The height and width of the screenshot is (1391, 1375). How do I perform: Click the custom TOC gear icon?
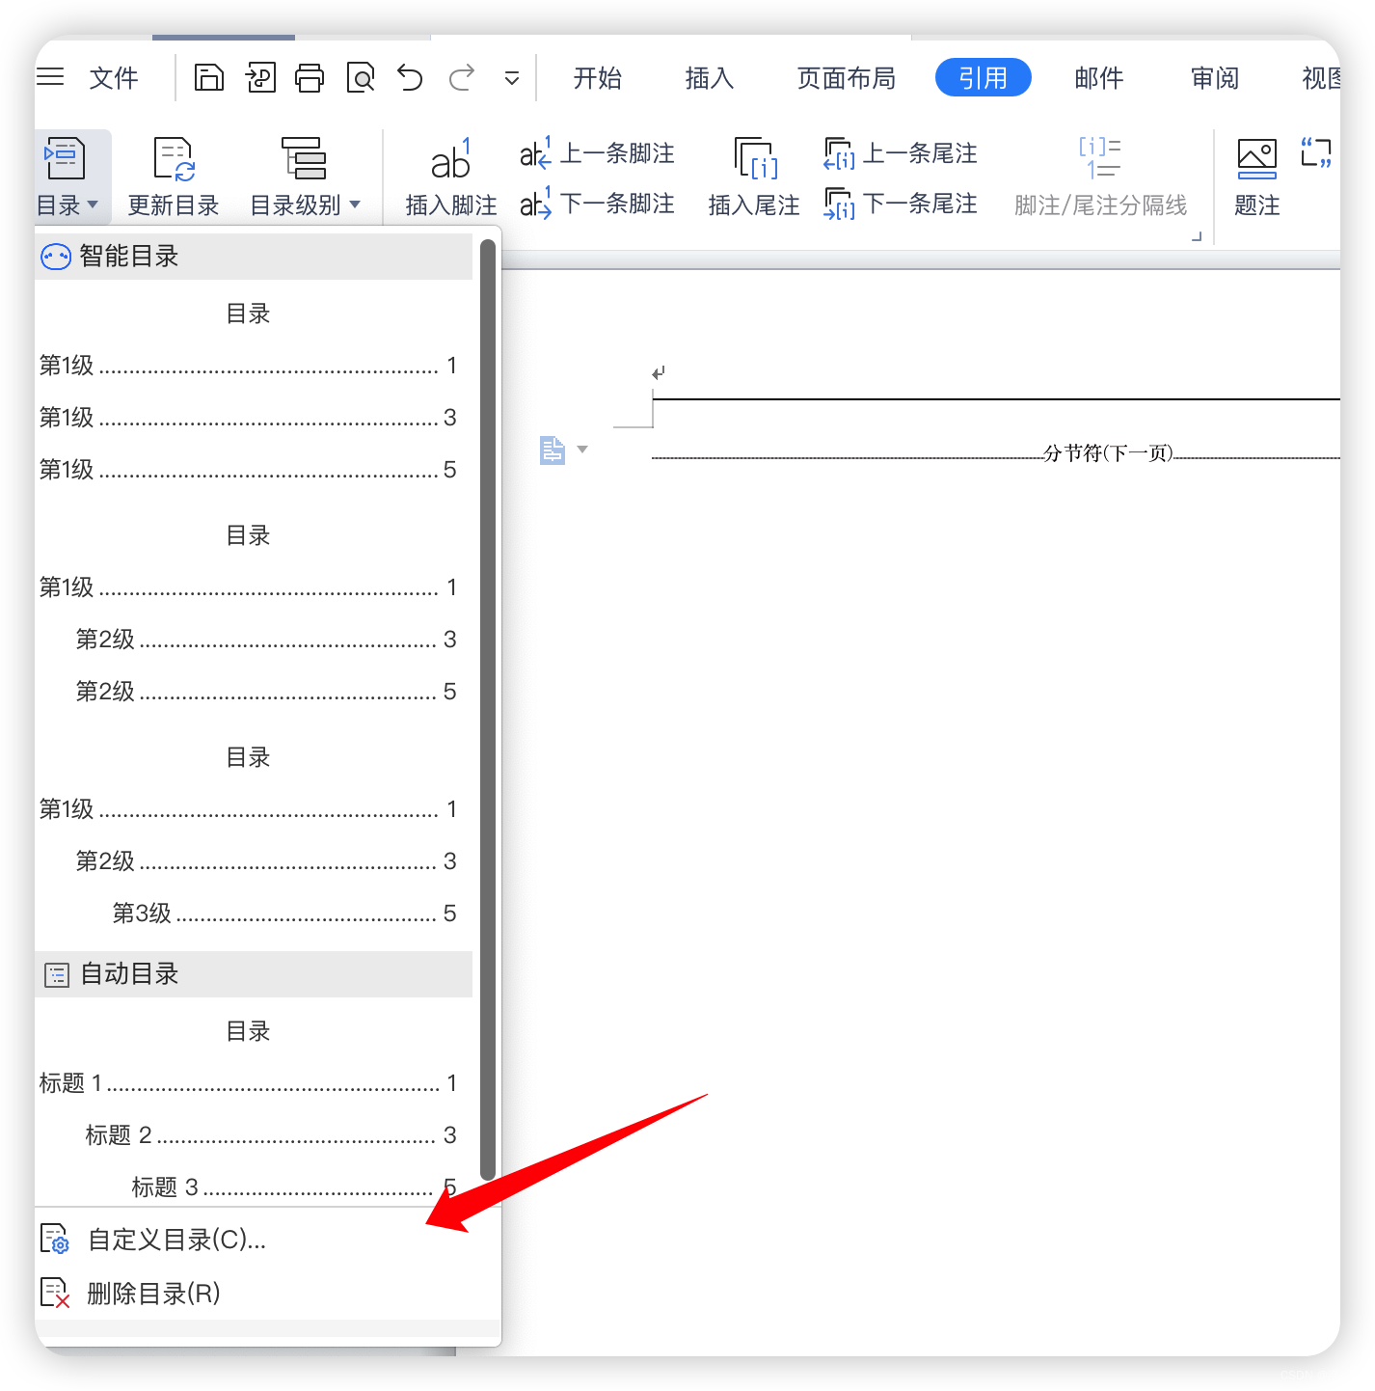click(55, 1239)
